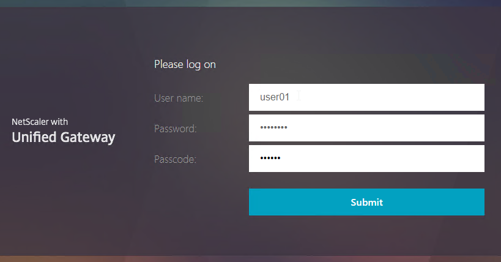Place cursor on the masked passcode dots
This screenshot has height=262, width=501.
(270, 158)
